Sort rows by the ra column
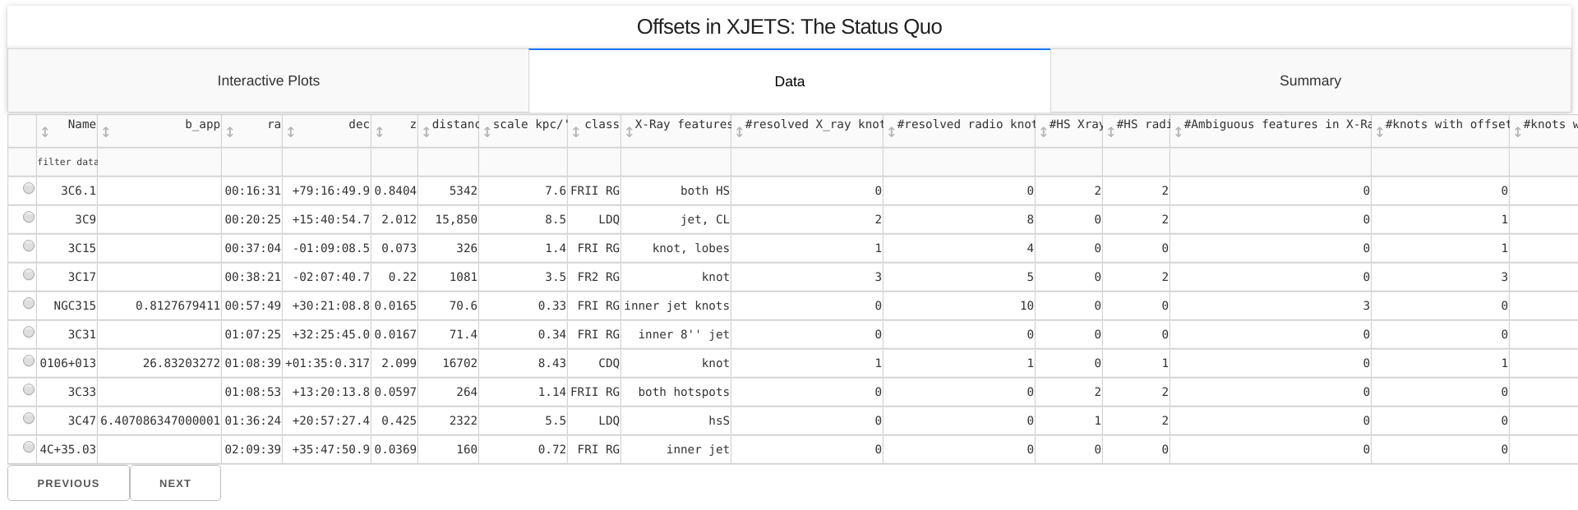1578x510 pixels. (x=230, y=131)
